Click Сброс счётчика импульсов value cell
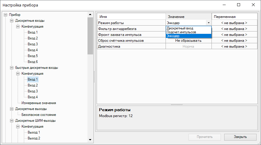261x145 pixels. point(188,41)
